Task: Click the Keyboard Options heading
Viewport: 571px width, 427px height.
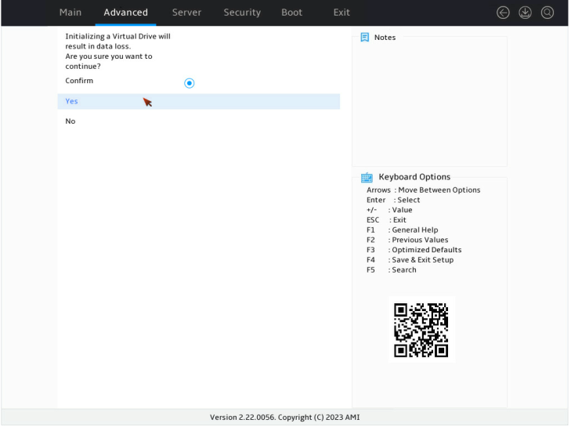Action: point(414,177)
